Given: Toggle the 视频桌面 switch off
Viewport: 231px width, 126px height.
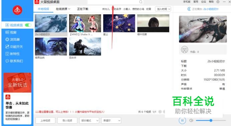Looking at the screenshot, I should pos(28,25).
